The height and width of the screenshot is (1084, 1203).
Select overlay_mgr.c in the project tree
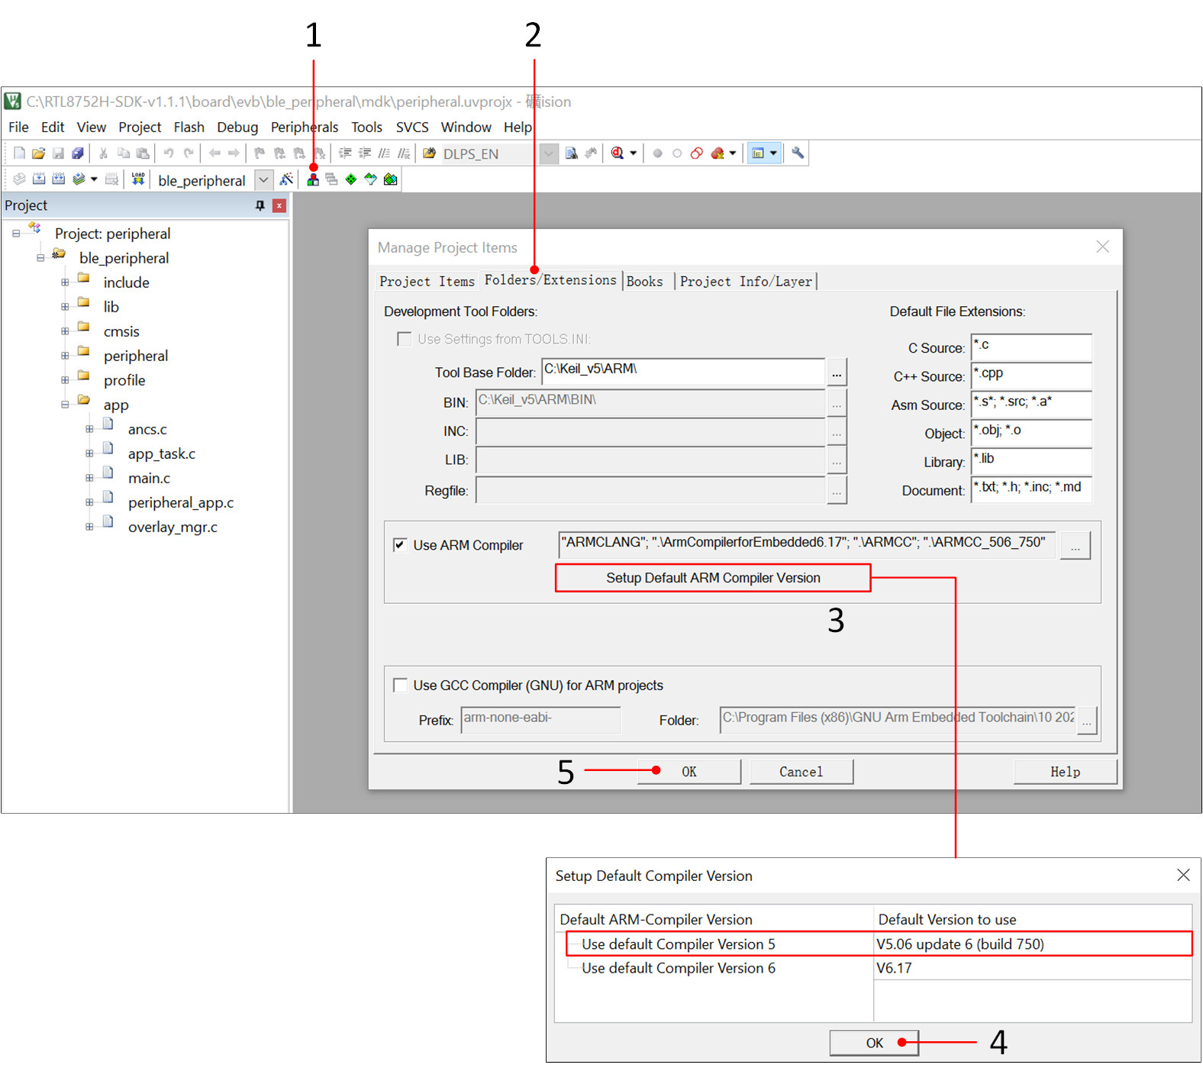173,527
